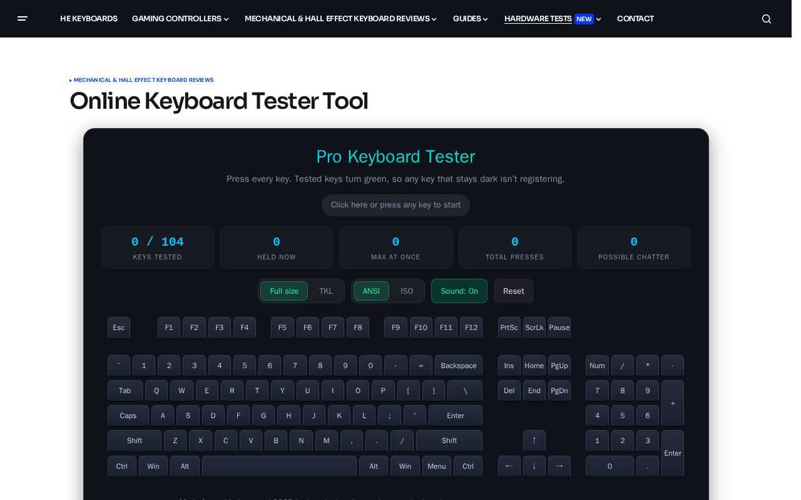Click the main Enter key

tap(456, 416)
